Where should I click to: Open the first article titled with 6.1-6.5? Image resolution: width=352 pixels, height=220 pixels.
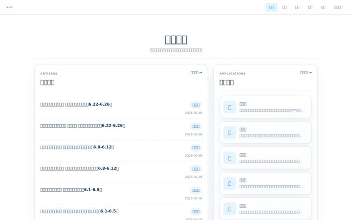click(x=71, y=190)
